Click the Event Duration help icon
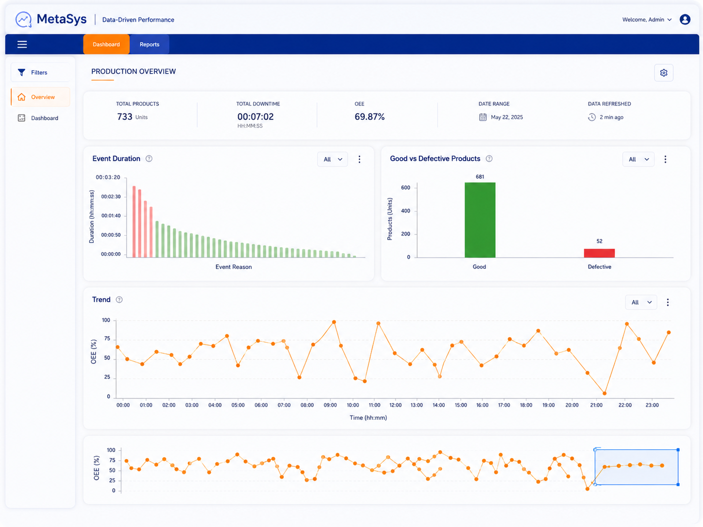The width and height of the screenshot is (703, 527). (x=149, y=159)
